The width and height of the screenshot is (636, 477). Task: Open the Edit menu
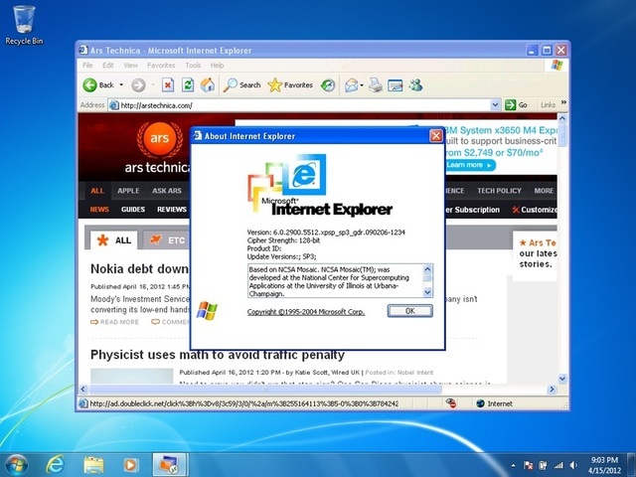pos(108,66)
